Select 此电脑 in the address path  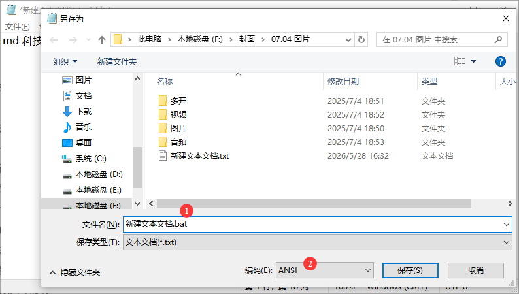coord(150,39)
